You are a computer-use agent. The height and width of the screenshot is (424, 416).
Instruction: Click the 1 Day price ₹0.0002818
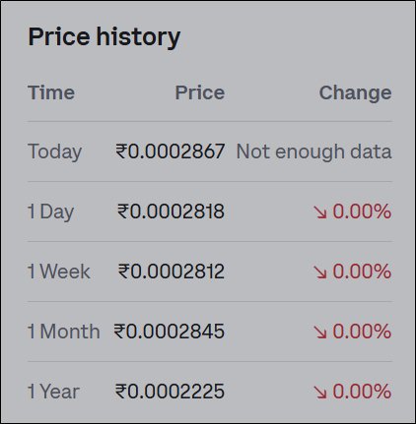click(x=171, y=212)
